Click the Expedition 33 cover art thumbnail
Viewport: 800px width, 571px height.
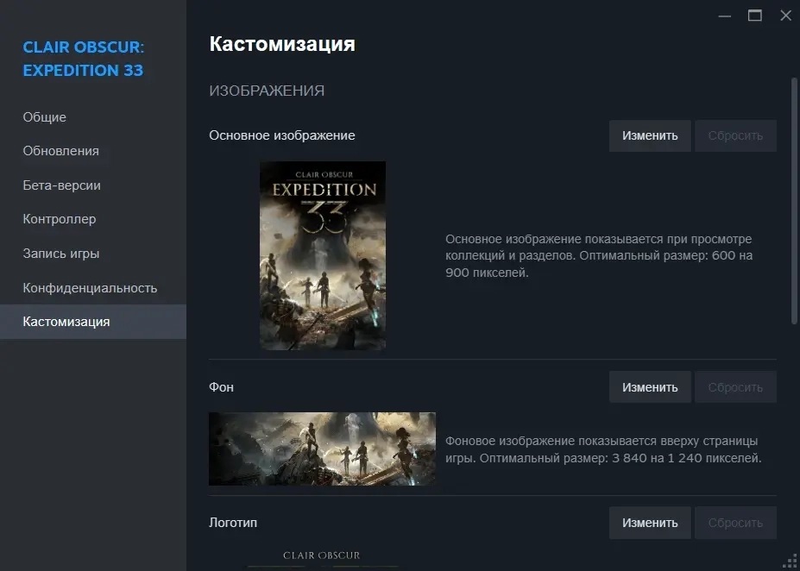pos(323,255)
